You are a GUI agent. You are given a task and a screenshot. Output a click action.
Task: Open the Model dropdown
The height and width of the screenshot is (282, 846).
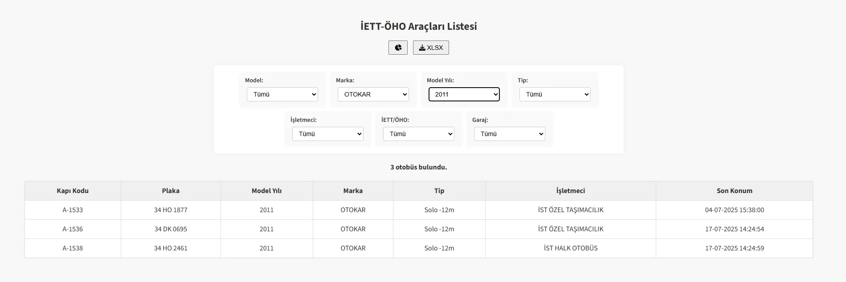(x=282, y=94)
